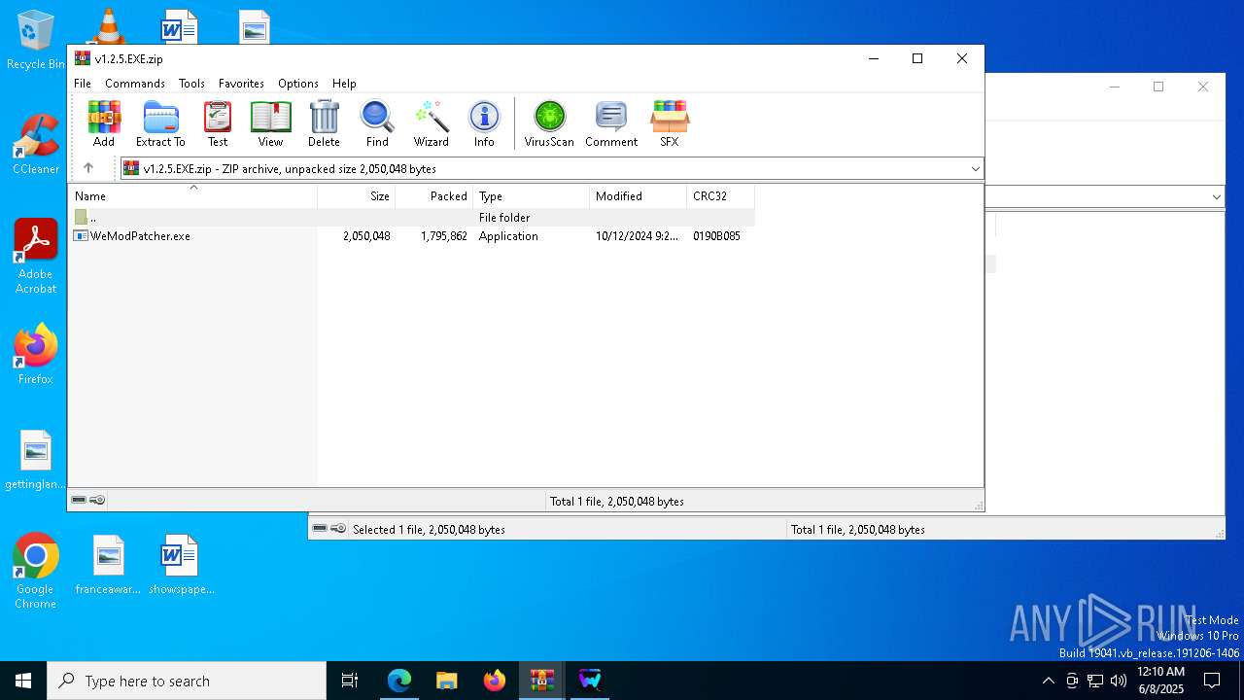Click the taskbar search box

[187, 681]
